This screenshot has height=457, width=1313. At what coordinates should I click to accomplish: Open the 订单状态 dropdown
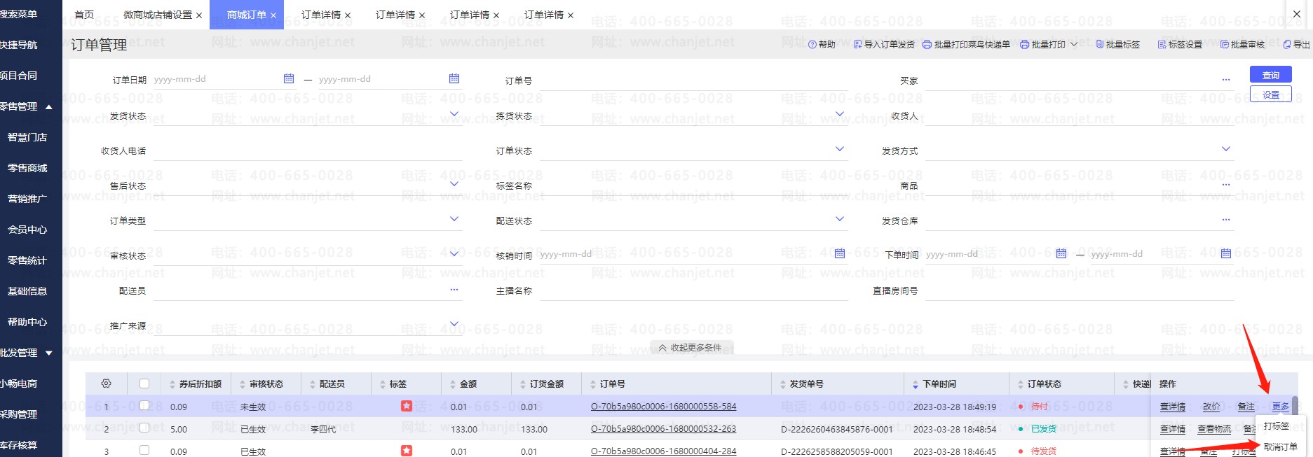coord(840,149)
